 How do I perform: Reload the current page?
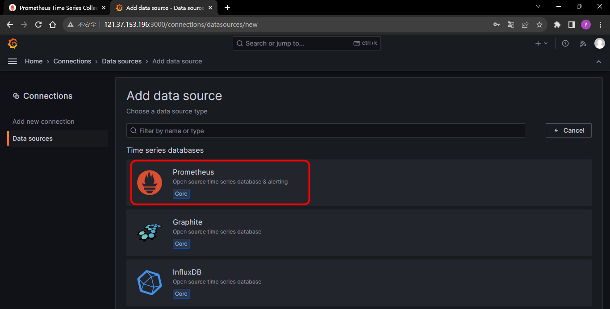point(38,25)
